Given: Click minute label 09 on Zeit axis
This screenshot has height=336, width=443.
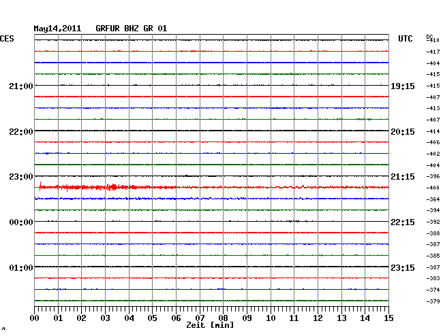Looking at the screenshot, I should [247, 318].
